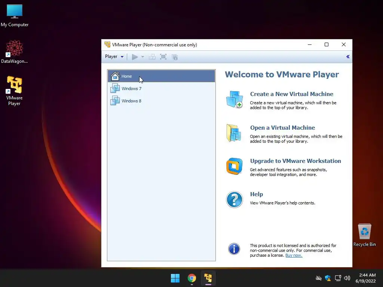This screenshot has width=383, height=287.
Task: Click the Send Ctrl+Alt+Del toolbar icon
Action: (152, 57)
